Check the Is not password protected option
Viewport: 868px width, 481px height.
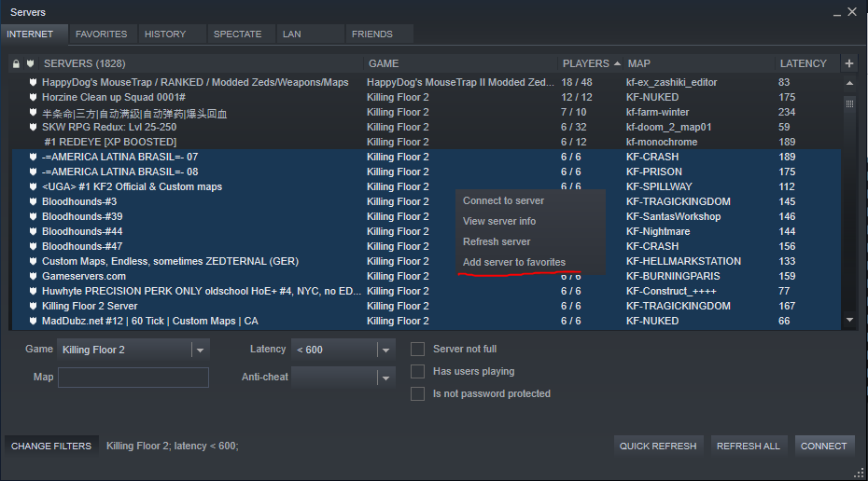(418, 393)
